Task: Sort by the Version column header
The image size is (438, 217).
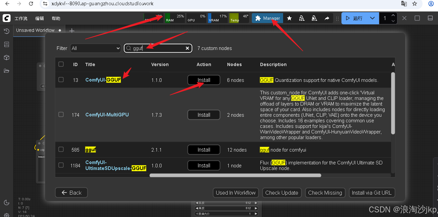Action: pos(160,64)
